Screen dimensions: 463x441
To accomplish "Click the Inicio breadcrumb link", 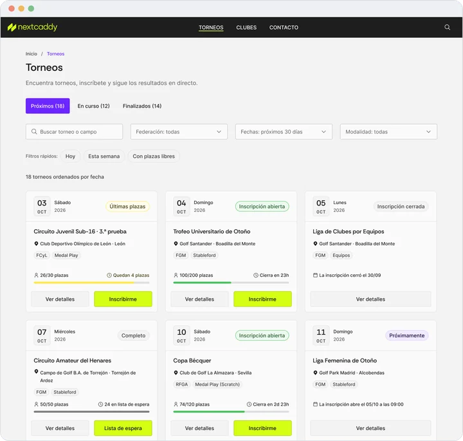I will coord(32,54).
